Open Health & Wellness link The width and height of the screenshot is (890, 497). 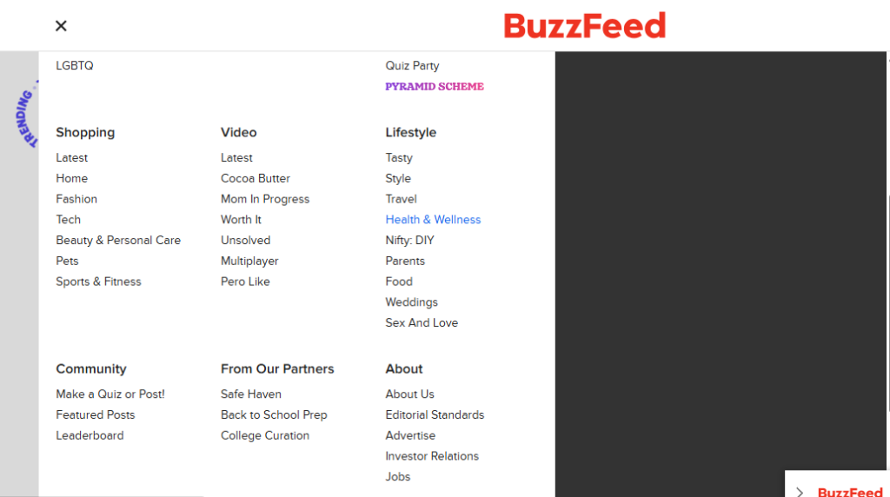[433, 220]
